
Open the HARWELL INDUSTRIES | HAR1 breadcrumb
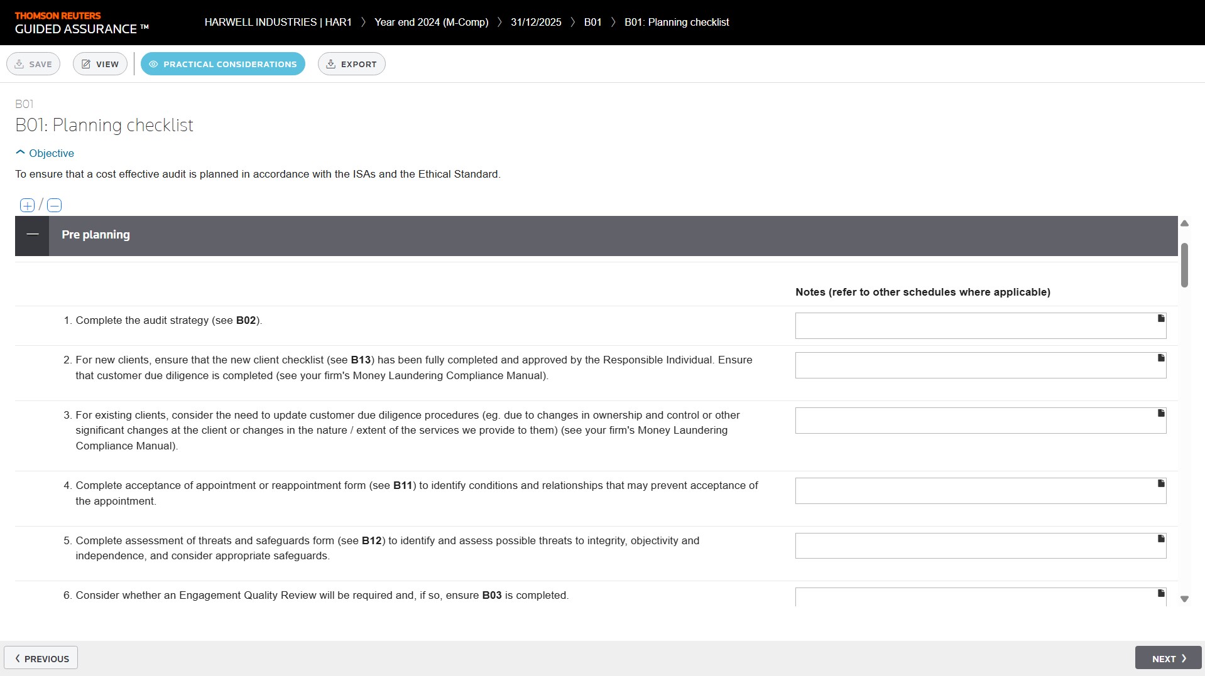click(278, 23)
